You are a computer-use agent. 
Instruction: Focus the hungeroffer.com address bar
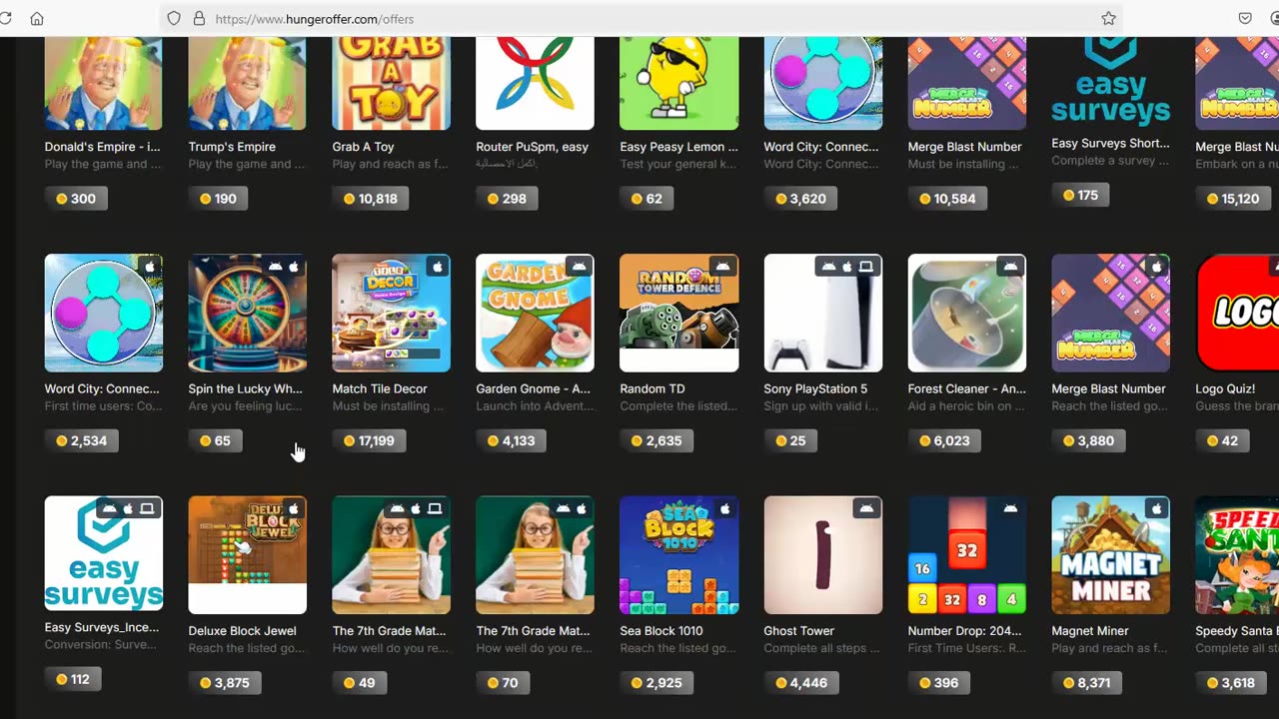tap(639, 18)
